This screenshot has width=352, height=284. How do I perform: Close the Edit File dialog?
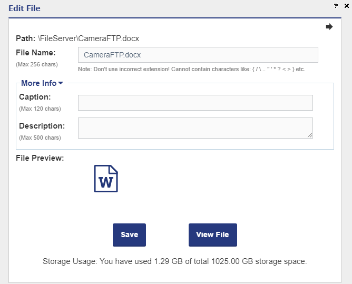346,6
